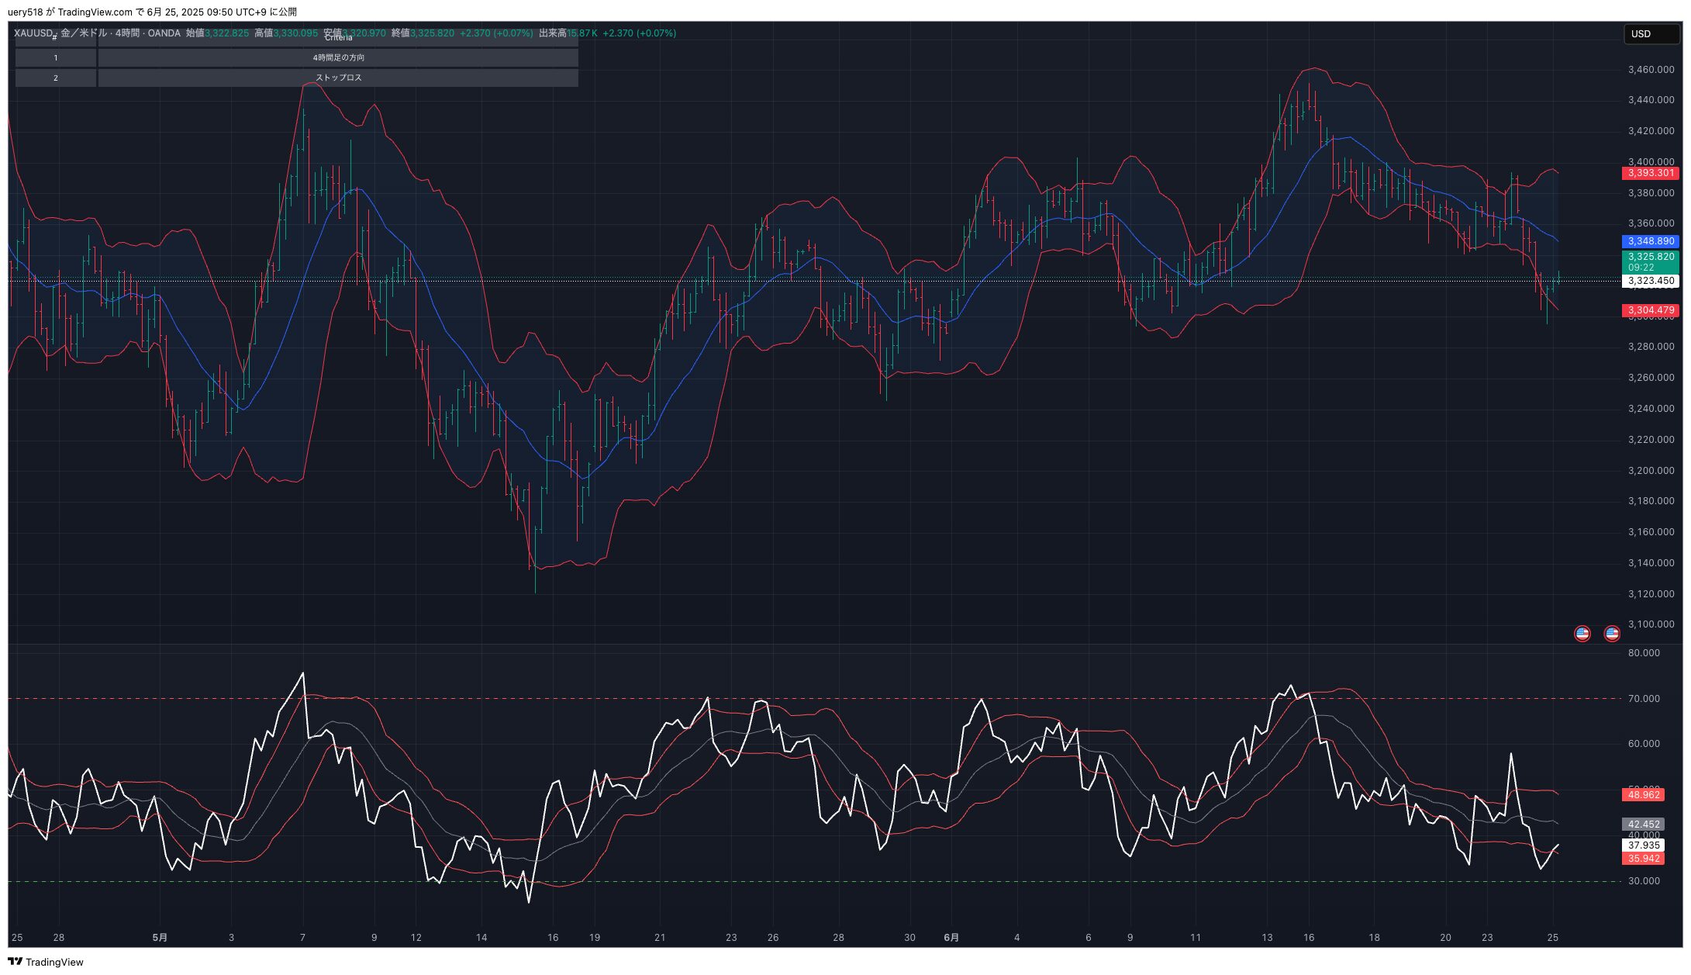Click the white 3,323.450 price label

[x=1650, y=281]
